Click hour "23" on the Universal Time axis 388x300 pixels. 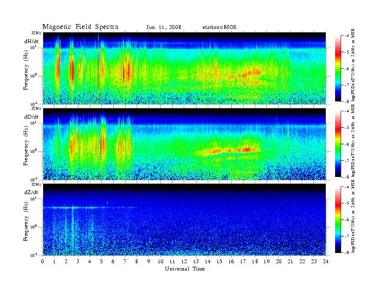314,261
